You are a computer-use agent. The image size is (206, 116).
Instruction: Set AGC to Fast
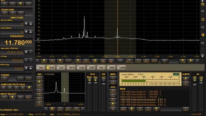click(113, 96)
